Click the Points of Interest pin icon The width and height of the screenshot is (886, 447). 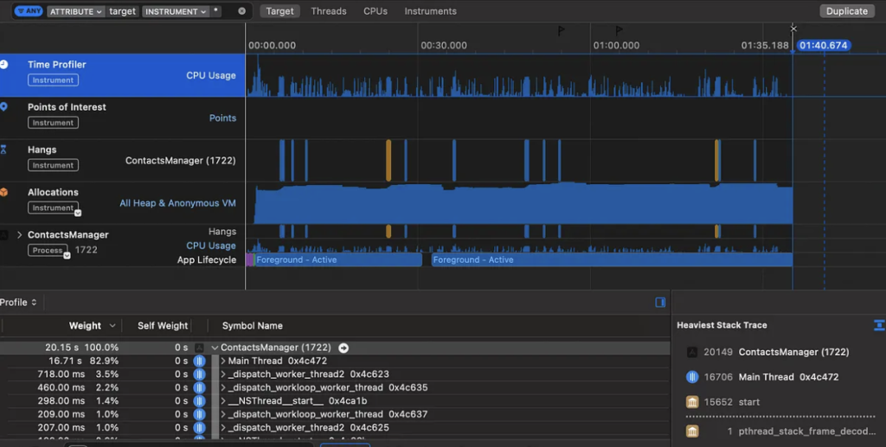coord(4,106)
